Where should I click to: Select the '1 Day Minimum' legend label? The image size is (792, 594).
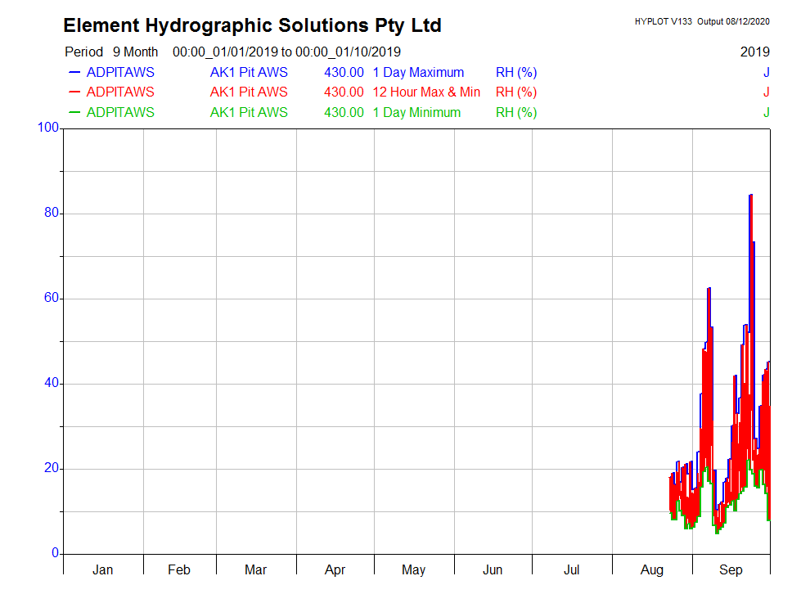tap(416, 113)
